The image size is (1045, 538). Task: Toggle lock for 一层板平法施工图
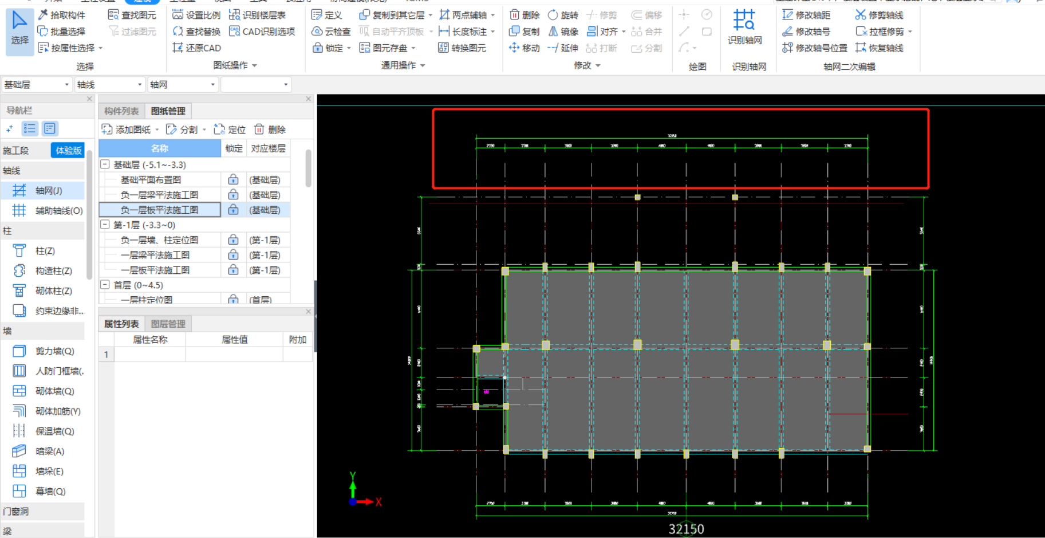pyautogui.click(x=233, y=269)
